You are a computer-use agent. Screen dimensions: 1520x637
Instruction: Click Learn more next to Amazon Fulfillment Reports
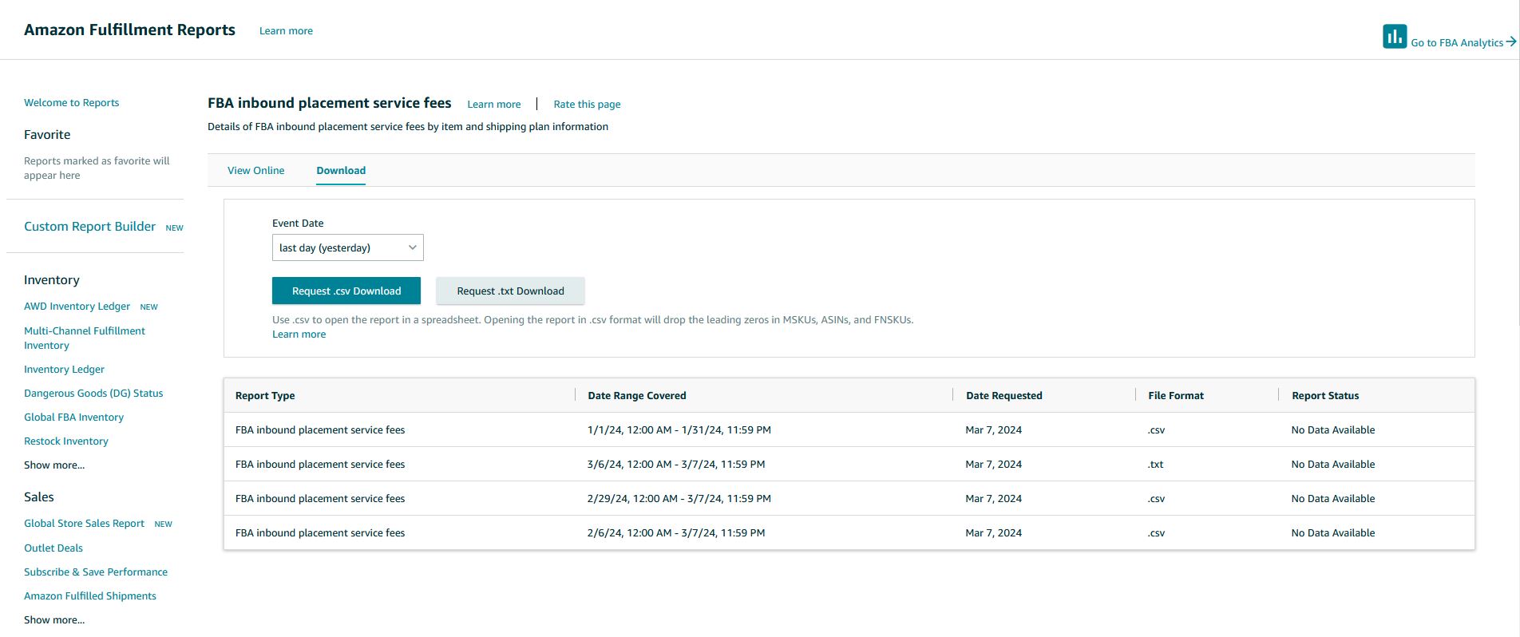[x=286, y=31]
